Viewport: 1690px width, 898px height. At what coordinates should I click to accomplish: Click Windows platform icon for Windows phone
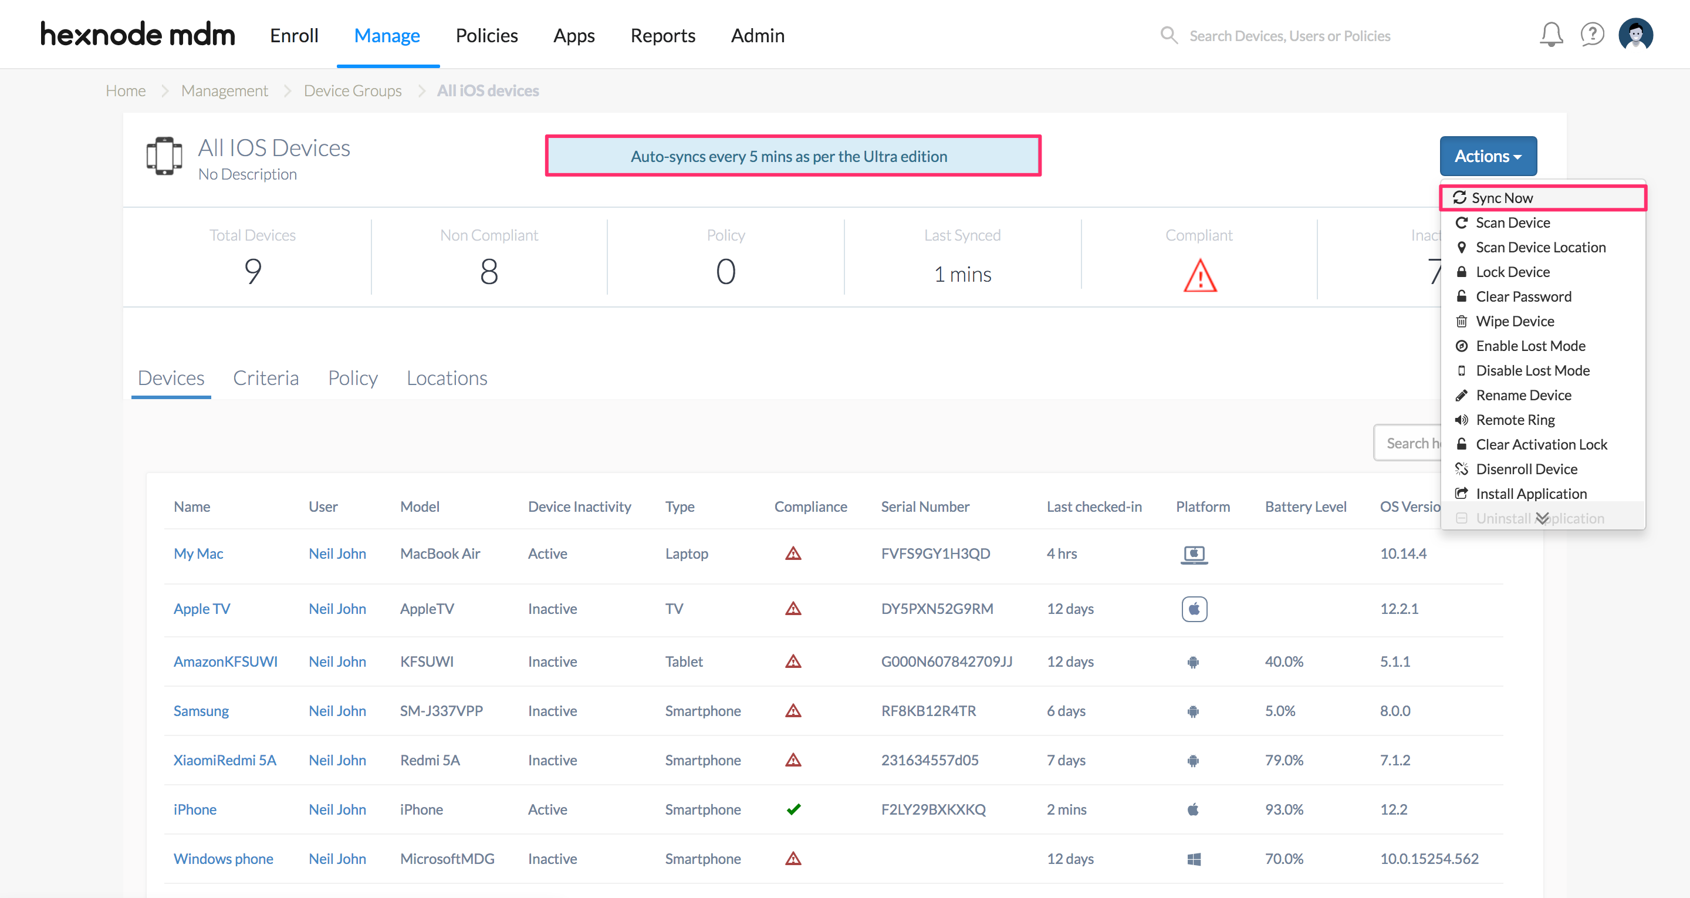(1194, 859)
